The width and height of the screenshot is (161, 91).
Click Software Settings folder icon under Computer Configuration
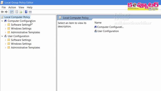pyautogui.click(x=9, y=25)
